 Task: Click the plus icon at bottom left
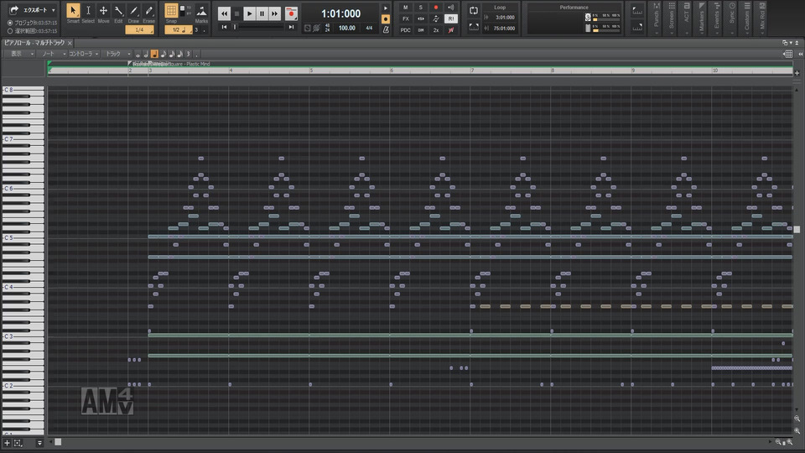coord(8,443)
